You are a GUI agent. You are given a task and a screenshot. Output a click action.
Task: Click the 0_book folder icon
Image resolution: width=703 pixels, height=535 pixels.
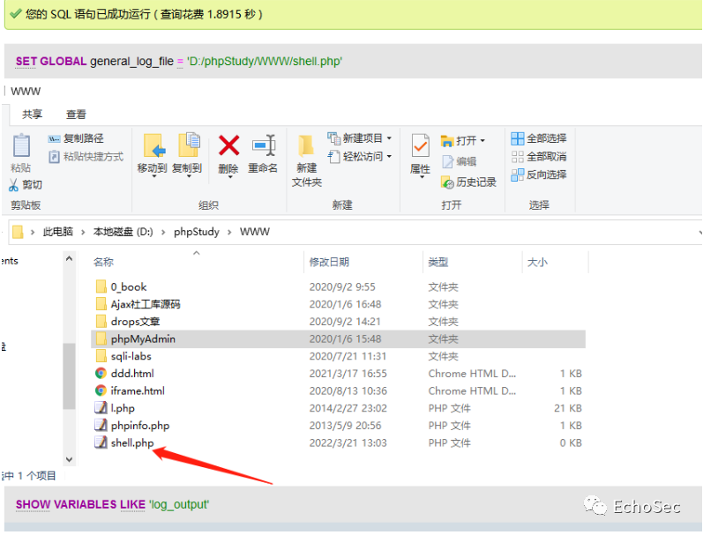click(101, 286)
